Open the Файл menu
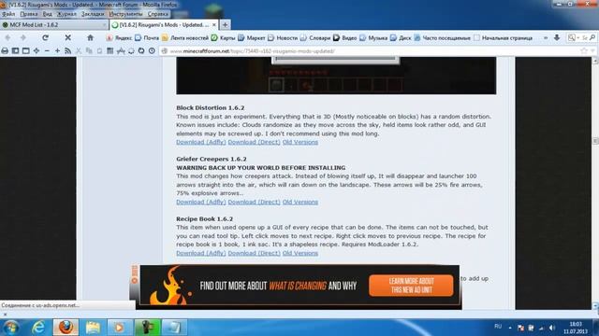This screenshot has width=599, height=336. pyautogui.click(x=8, y=14)
